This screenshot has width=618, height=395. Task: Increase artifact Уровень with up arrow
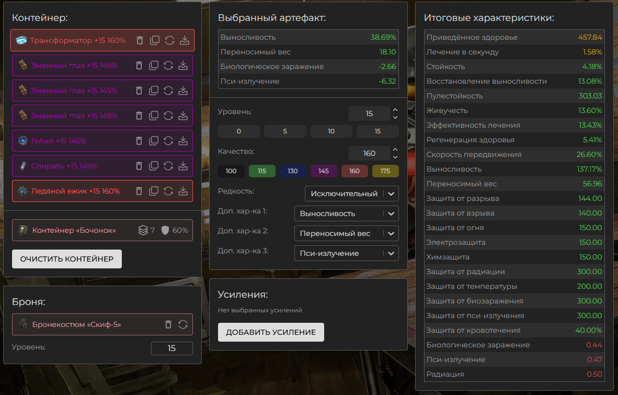click(x=395, y=110)
